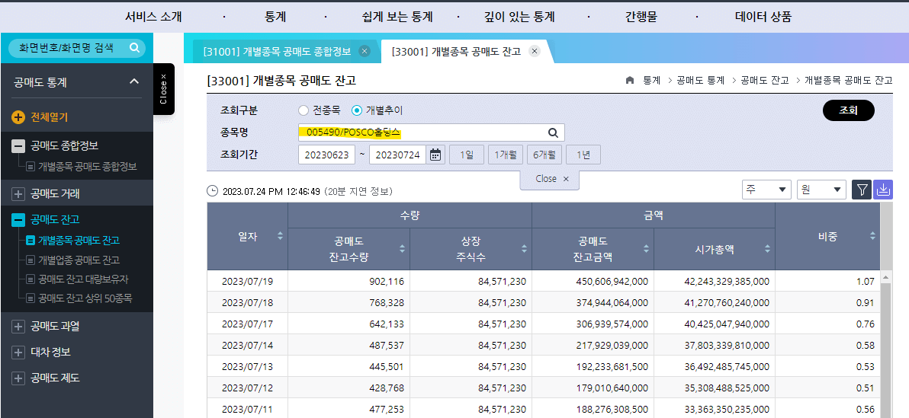Click the filter funnel icon above table
The width and height of the screenshot is (909, 418).
point(862,190)
